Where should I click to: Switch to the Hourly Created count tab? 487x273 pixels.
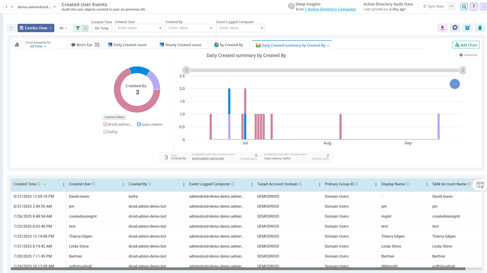[181, 45]
